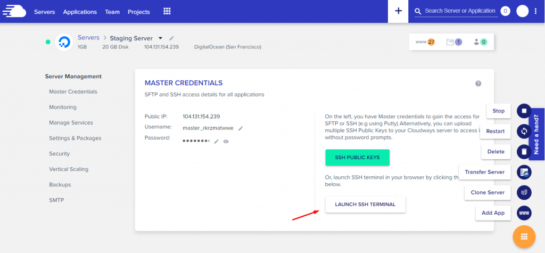
Task: Open the Master Credentials help icon
Action: pos(478,84)
